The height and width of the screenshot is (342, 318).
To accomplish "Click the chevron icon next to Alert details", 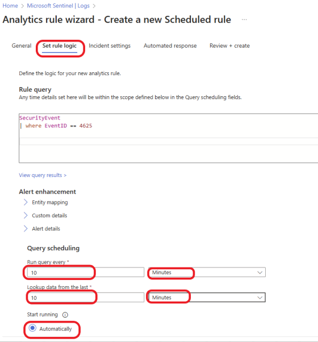I will click(26, 229).
